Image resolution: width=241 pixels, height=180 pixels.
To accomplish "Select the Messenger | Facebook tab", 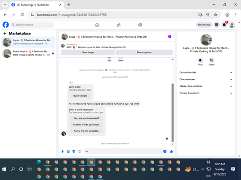I will click(x=37, y=5).
